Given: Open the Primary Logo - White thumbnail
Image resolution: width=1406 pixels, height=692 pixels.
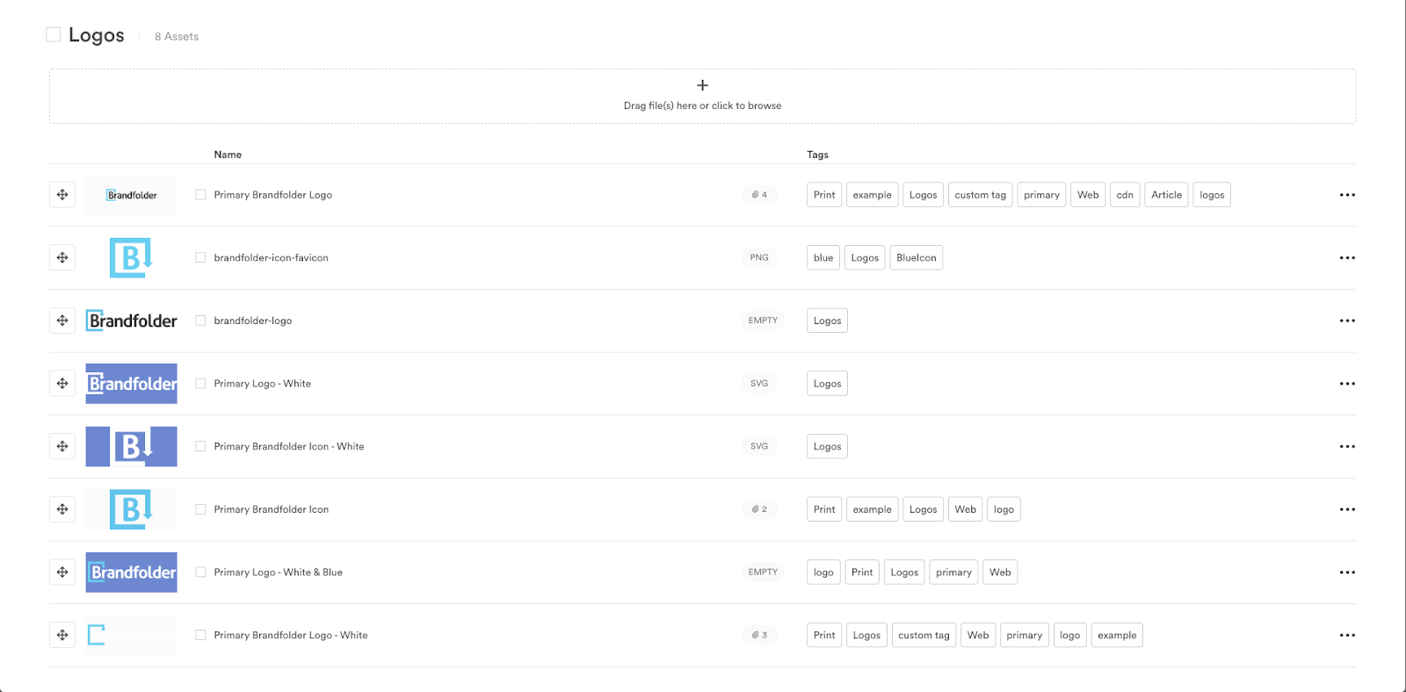Looking at the screenshot, I should click(x=131, y=384).
